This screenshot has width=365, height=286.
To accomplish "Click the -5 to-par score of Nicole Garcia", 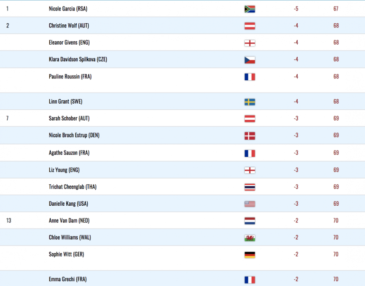I will point(296,9).
